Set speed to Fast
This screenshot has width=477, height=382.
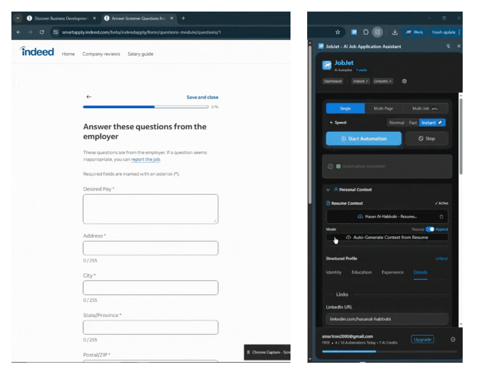pyautogui.click(x=413, y=123)
